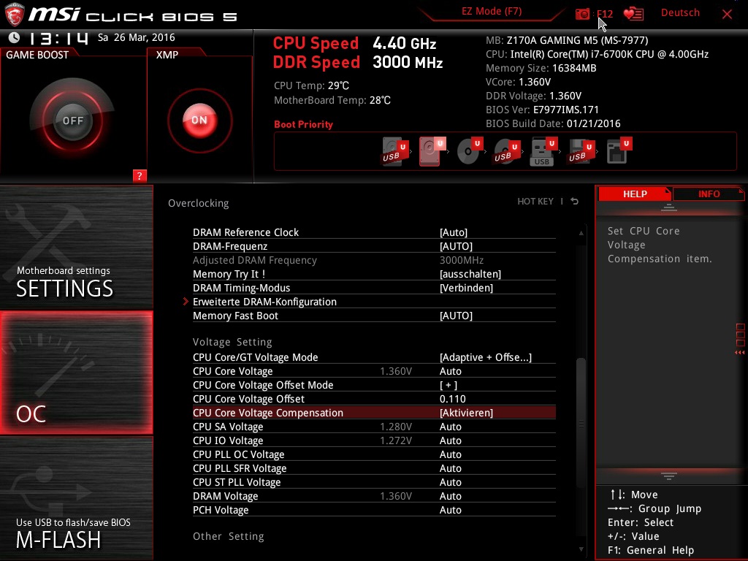Viewport: 748px width, 561px height.
Task: Close the BIOS with the red X
Action: tap(727, 14)
